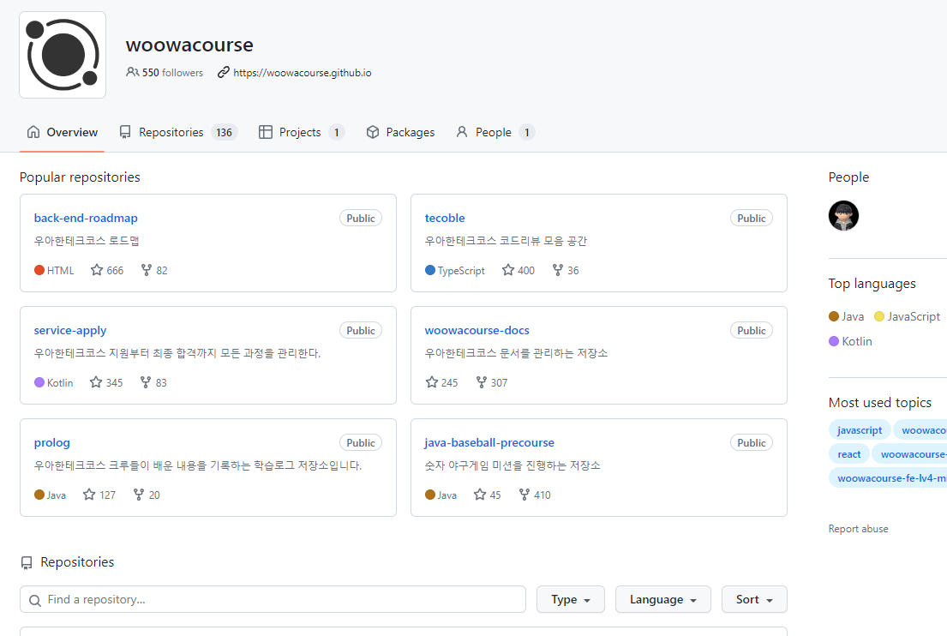Viewport: 947px width, 636px height.
Task: Click the fork icon of woowacourse-docs with 307
Action: tap(482, 382)
